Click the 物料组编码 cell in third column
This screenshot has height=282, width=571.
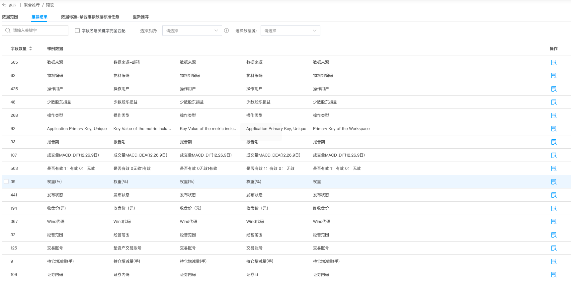190,76
